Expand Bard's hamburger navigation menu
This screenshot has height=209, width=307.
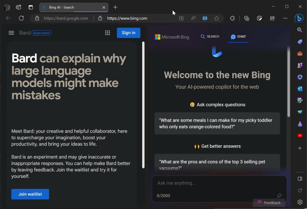pos(11,33)
